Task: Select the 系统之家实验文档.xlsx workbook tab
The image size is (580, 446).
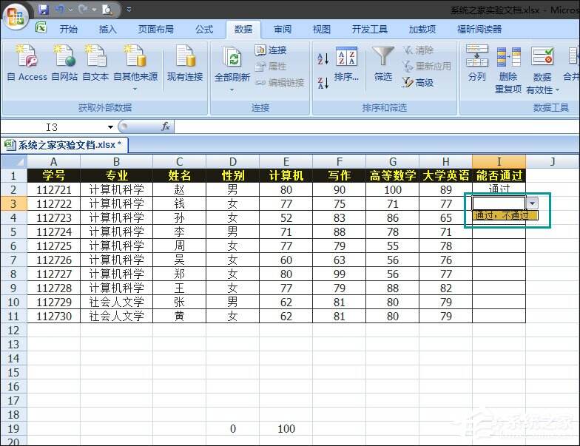Action: point(64,145)
